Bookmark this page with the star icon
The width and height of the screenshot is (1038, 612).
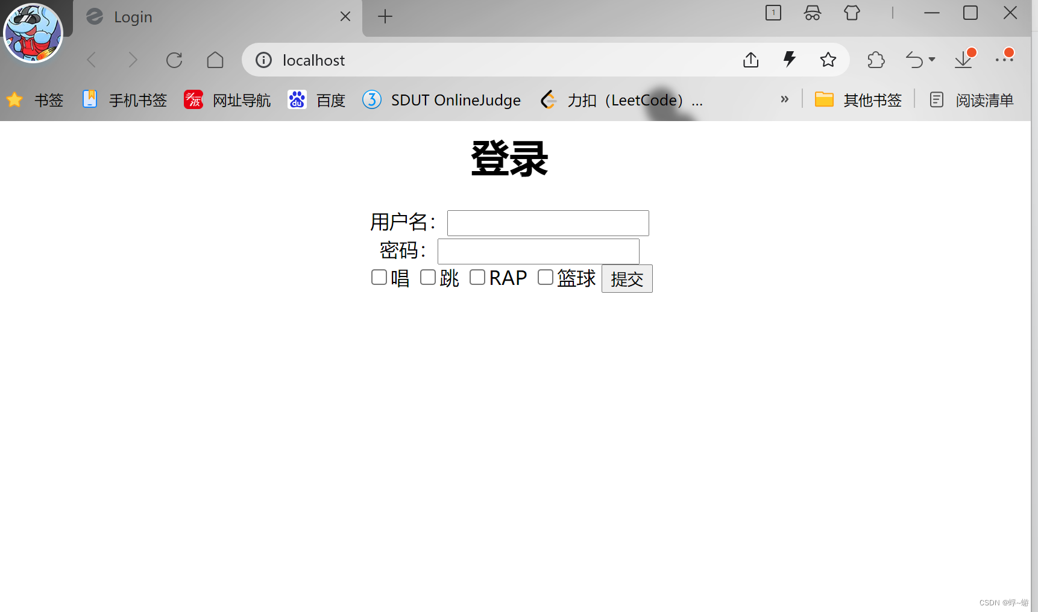(x=828, y=60)
